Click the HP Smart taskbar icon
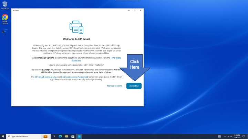This screenshot has height=139, width=248. 79,137
